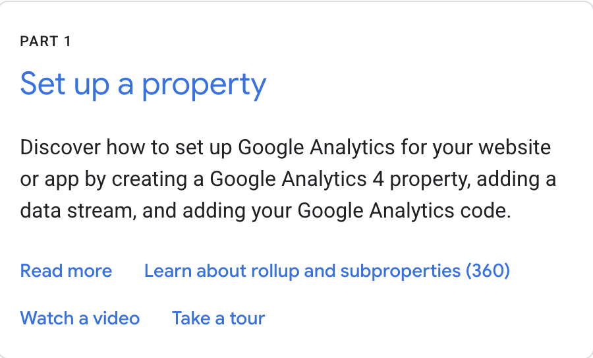This screenshot has height=358, width=593.
Task: Open the "Set up a property" heading link
Action: click(143, 84)
